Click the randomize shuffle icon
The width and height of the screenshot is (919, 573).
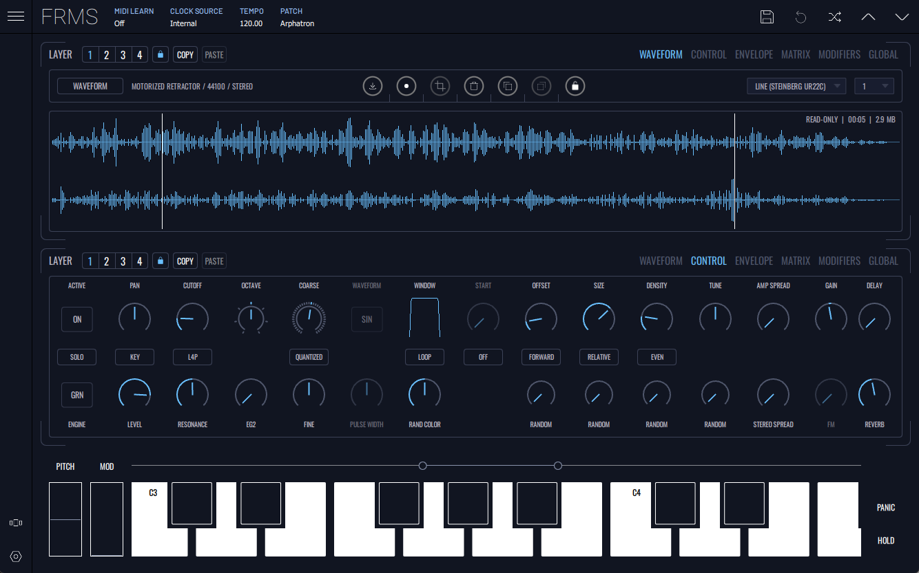click(x=834, y=17)
